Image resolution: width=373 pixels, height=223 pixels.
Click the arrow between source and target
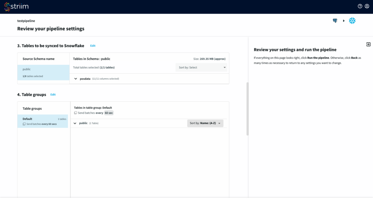[x=343, y=21]
